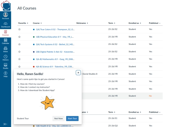Image resolution: width=169 pixels, height=127 pixels.
Task: Click the Digital Palette course color square
Action: (34, 52)
